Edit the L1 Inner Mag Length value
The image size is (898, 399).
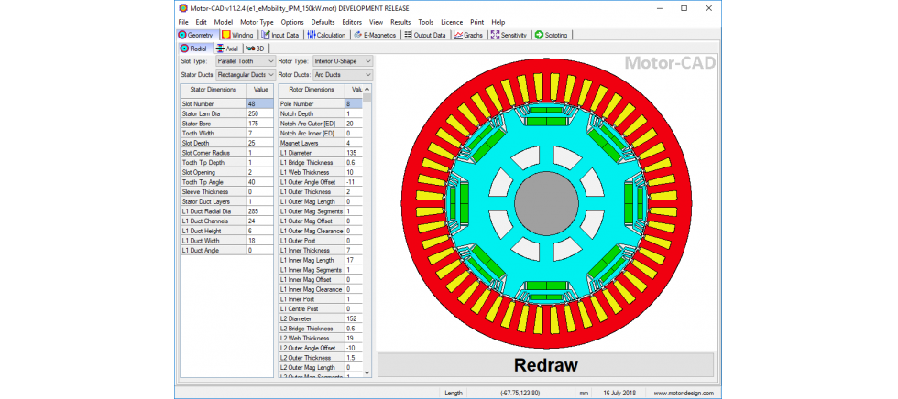click(x=354, y=260)
